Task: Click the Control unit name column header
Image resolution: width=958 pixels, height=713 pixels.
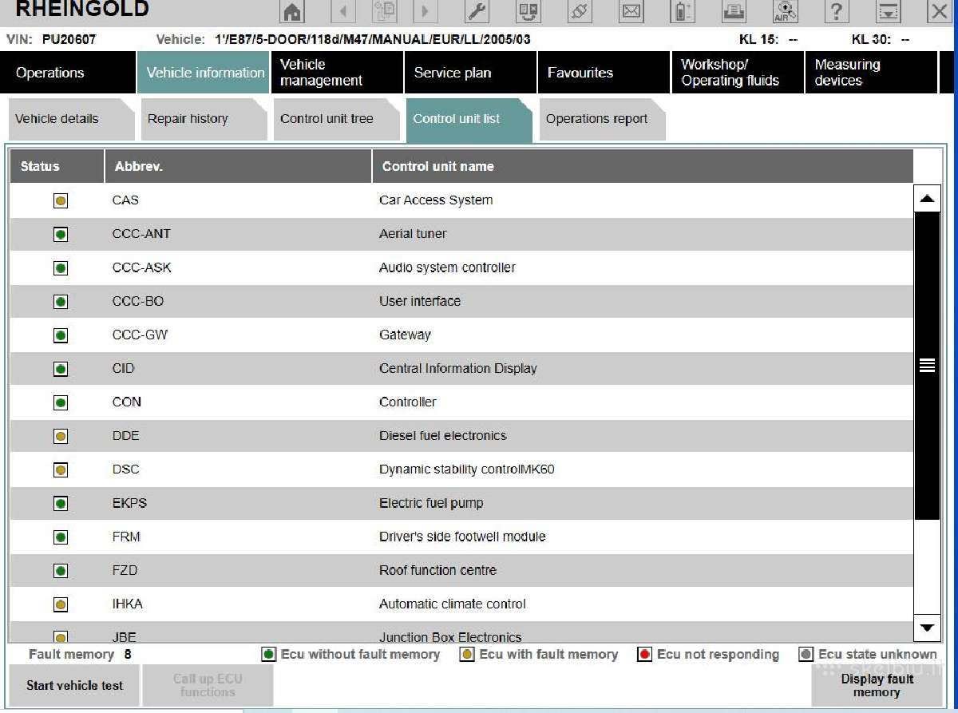Action: pos(643,166)
